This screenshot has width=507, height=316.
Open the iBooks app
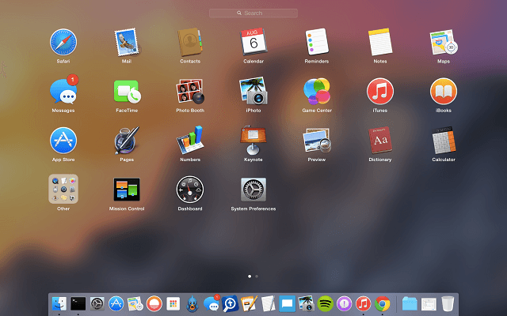pos(444,92)
